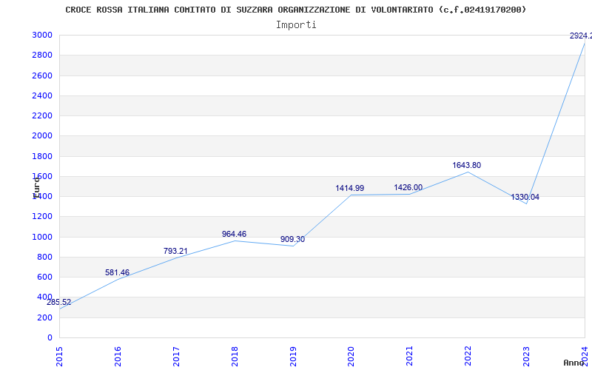Click the y-axis value 1800
The width and height of the screenshot is (592, 370).
pos(42,156)
